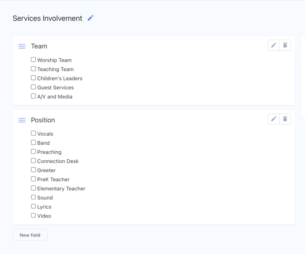The image size is (305, 254).
Task: Enable the Children's Leaders checkbox
Action: 34,78
